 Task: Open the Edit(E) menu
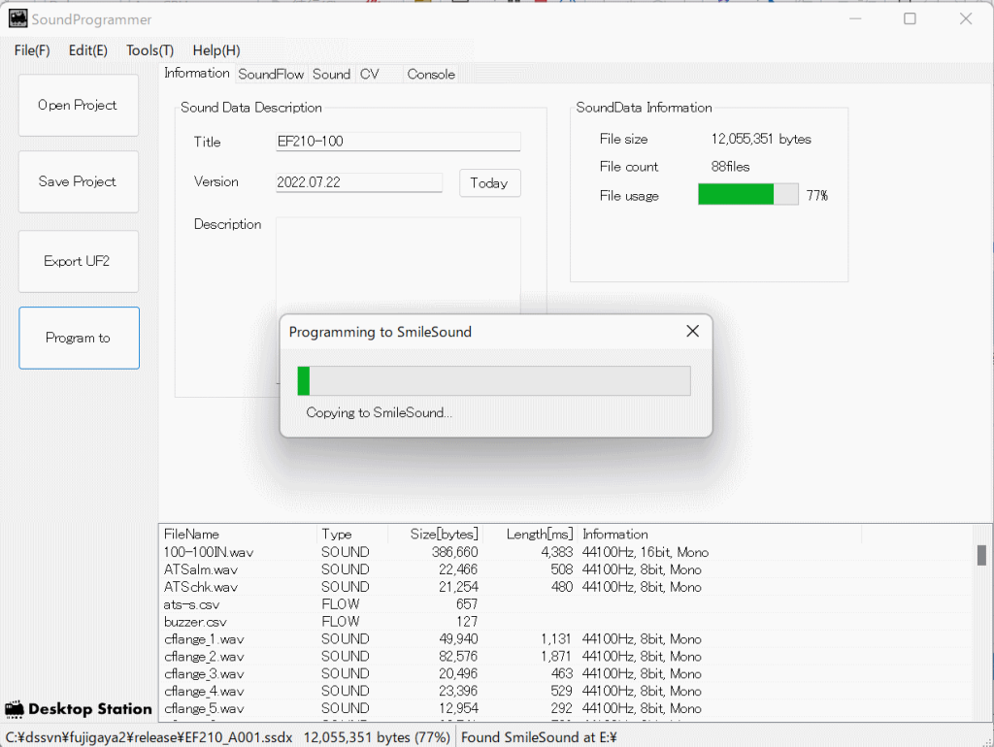click(x=87, y=50)
